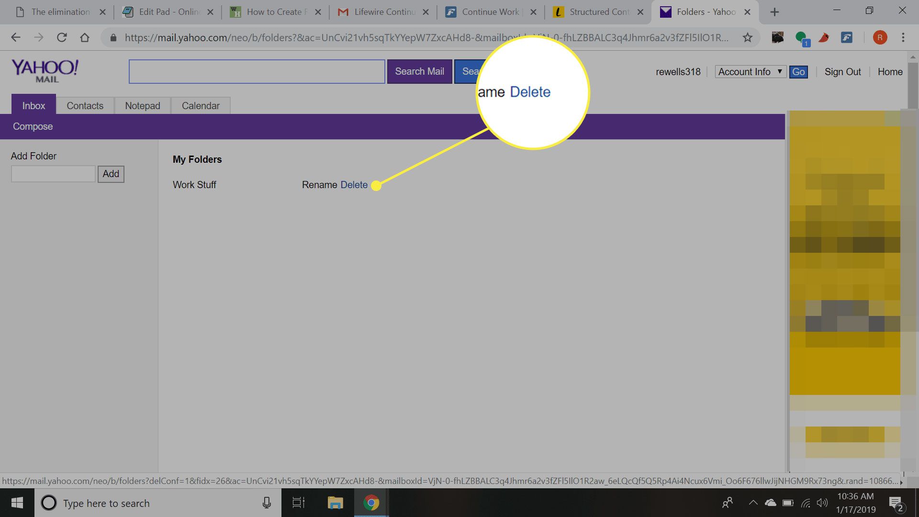Click the Compose mail icon

tap(32, 126)
